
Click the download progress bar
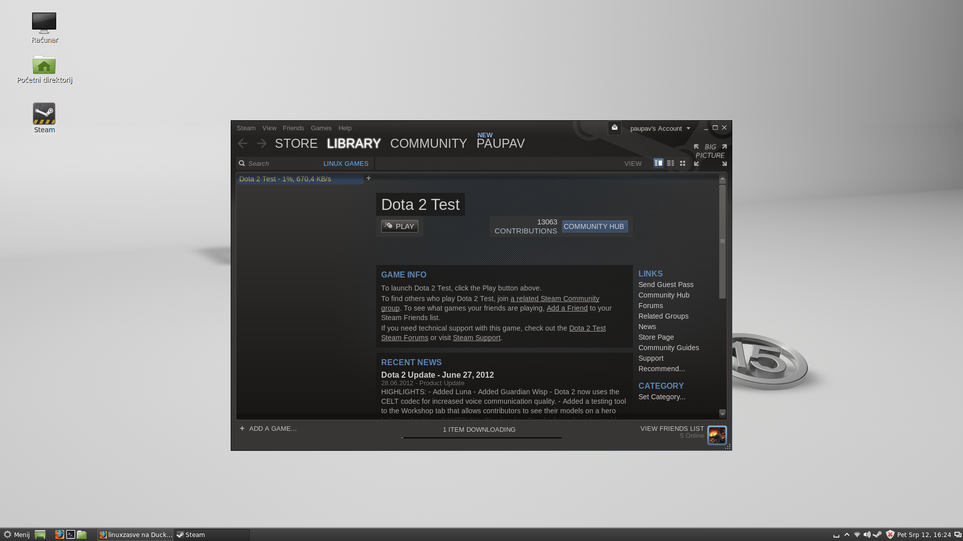(x=481, y=437)
